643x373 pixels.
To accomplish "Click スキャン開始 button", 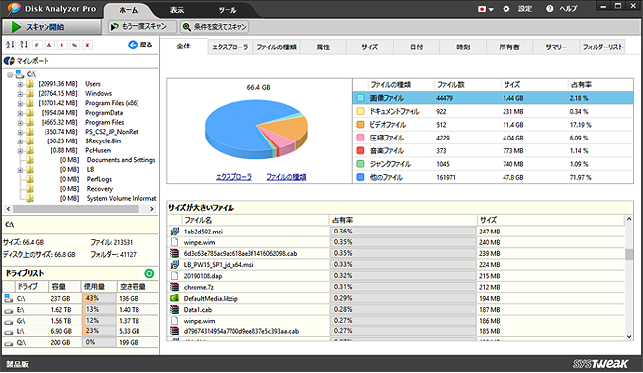I will (51, 27).
